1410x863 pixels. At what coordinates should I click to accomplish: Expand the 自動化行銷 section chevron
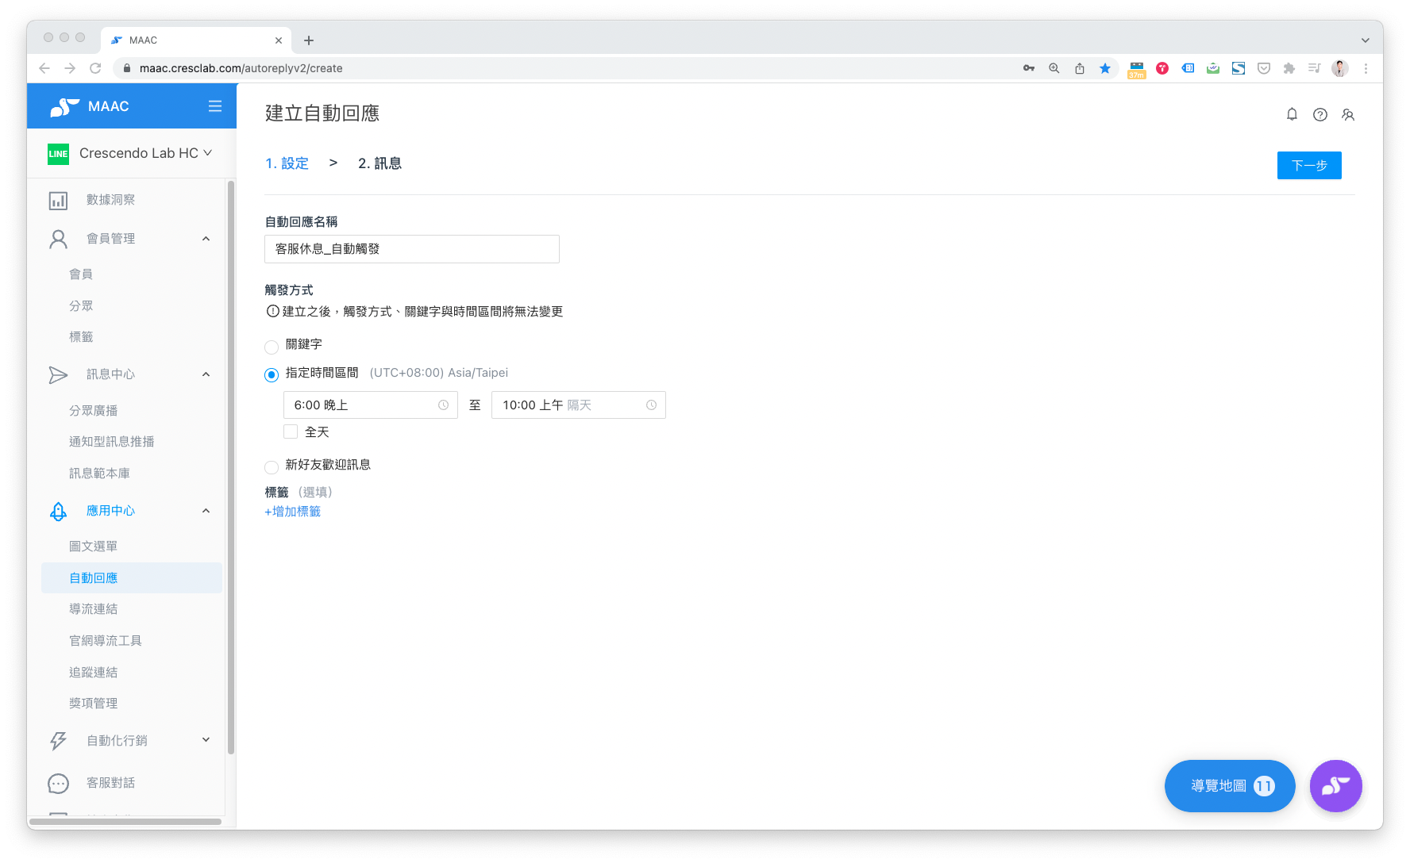206,740
